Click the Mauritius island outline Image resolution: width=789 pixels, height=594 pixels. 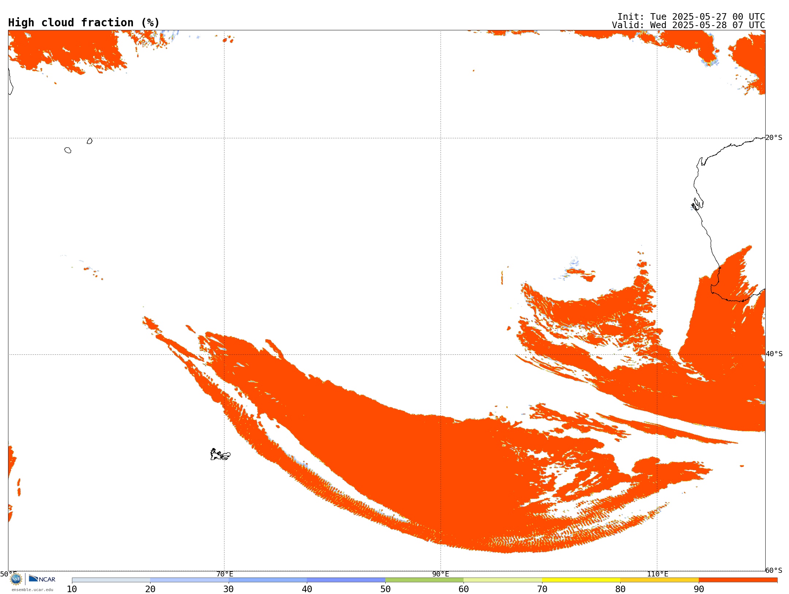point(89,141)
